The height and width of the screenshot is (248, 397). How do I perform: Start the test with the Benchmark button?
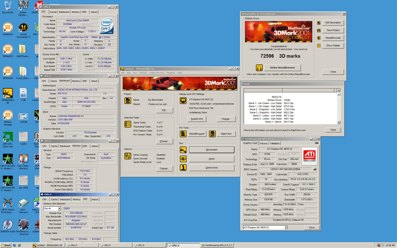click(212, 150)
